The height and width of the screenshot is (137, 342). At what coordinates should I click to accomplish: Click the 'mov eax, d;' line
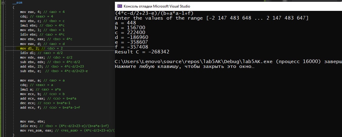pos(42,44)
